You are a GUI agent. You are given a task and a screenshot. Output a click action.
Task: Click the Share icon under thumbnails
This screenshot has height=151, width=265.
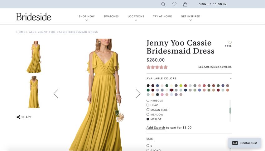point(18,117)
